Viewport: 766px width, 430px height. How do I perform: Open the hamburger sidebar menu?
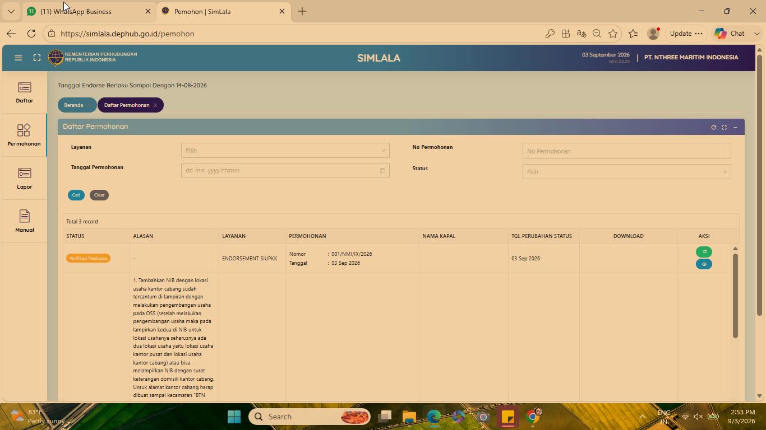(18, 58)
